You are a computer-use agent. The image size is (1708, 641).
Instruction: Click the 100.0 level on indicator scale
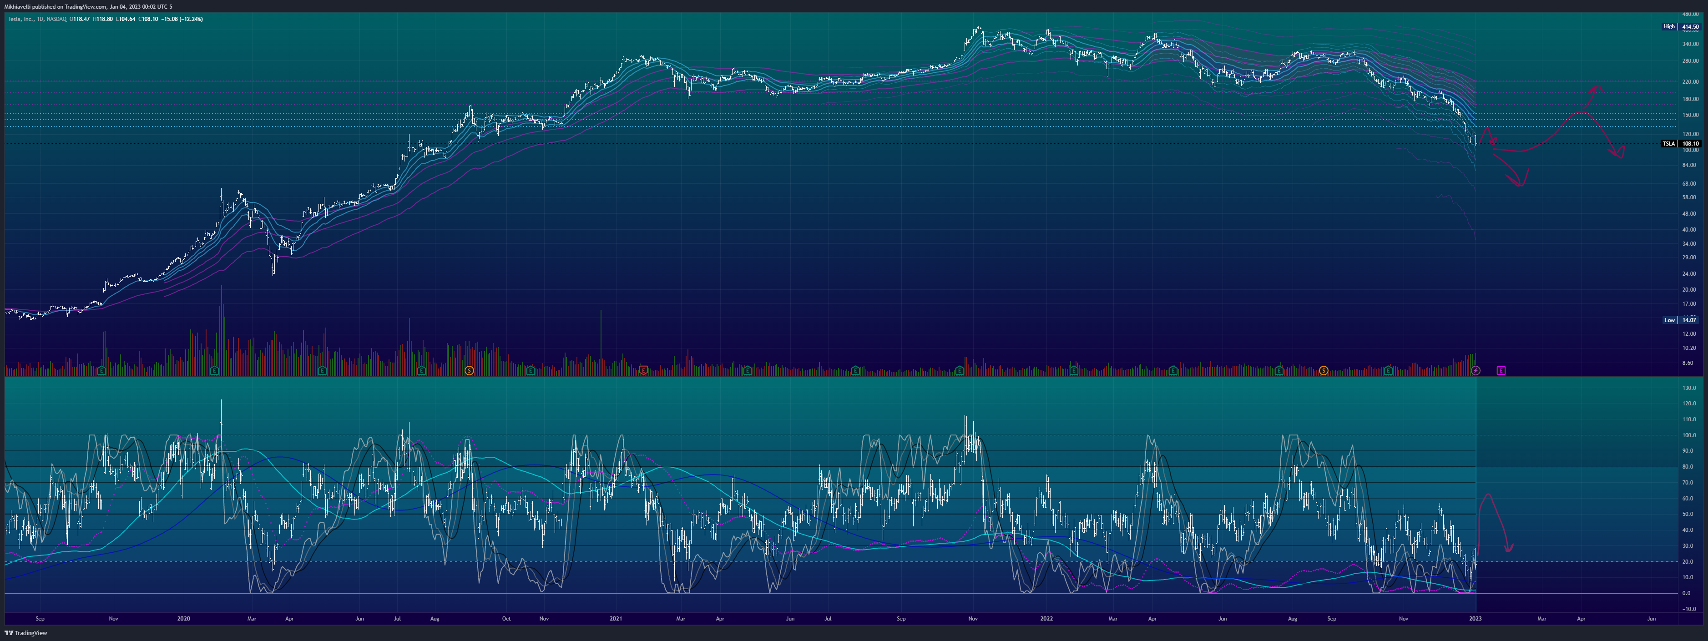pos(1690,435)
